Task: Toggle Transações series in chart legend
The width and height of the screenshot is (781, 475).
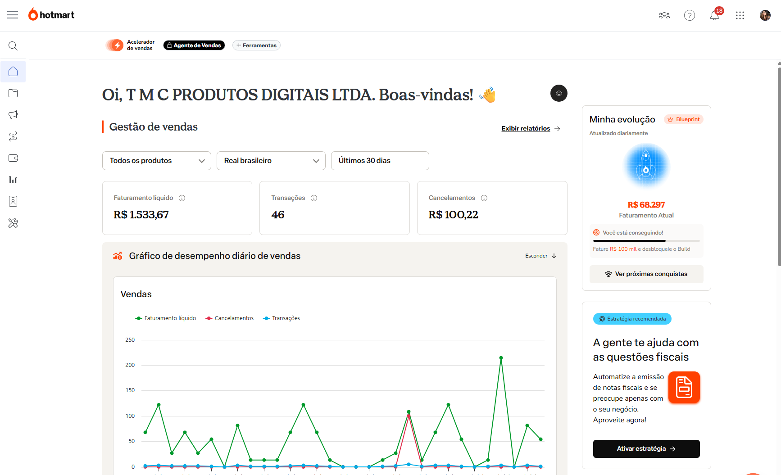Action: point(282,318)
